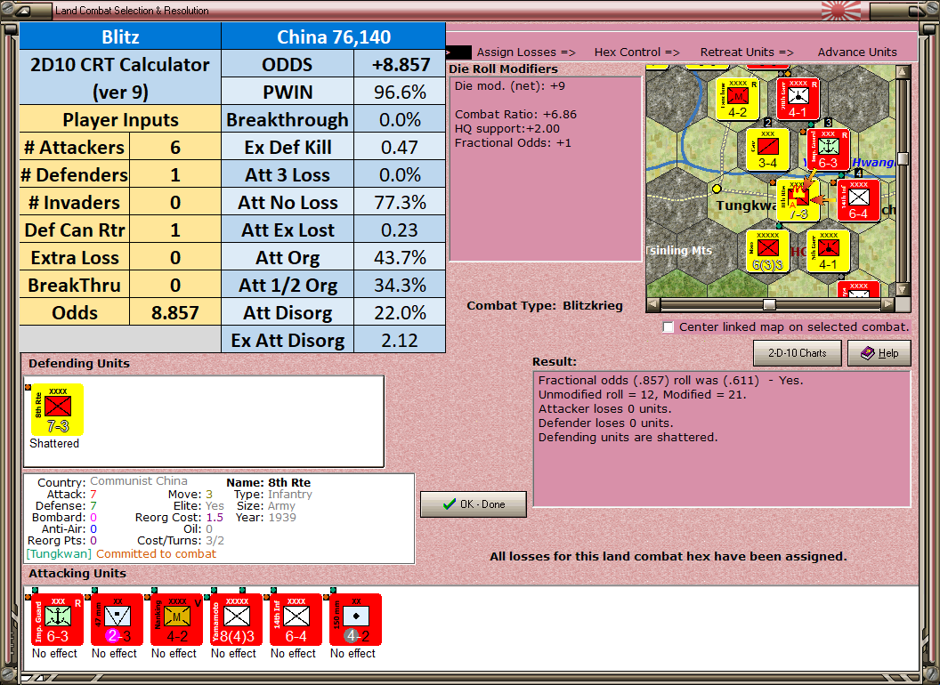Click the 'Ex Def Kill' value 0.47
This screenshot has height=685, width=940.
point(400,148)
